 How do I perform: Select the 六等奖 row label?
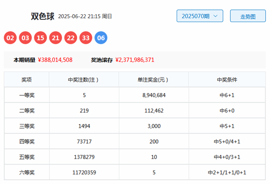pos(27,173)
